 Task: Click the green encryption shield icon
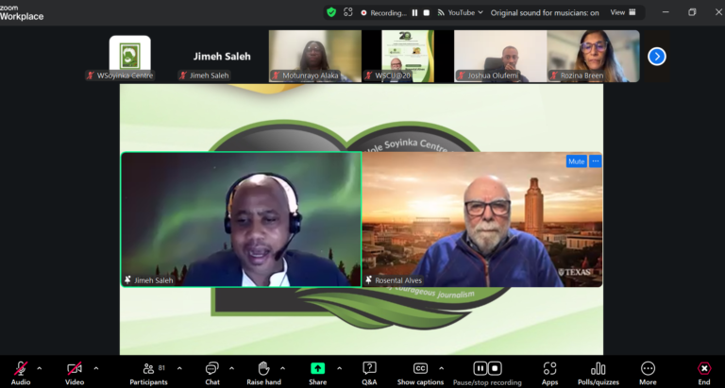(x=331, y=12)
